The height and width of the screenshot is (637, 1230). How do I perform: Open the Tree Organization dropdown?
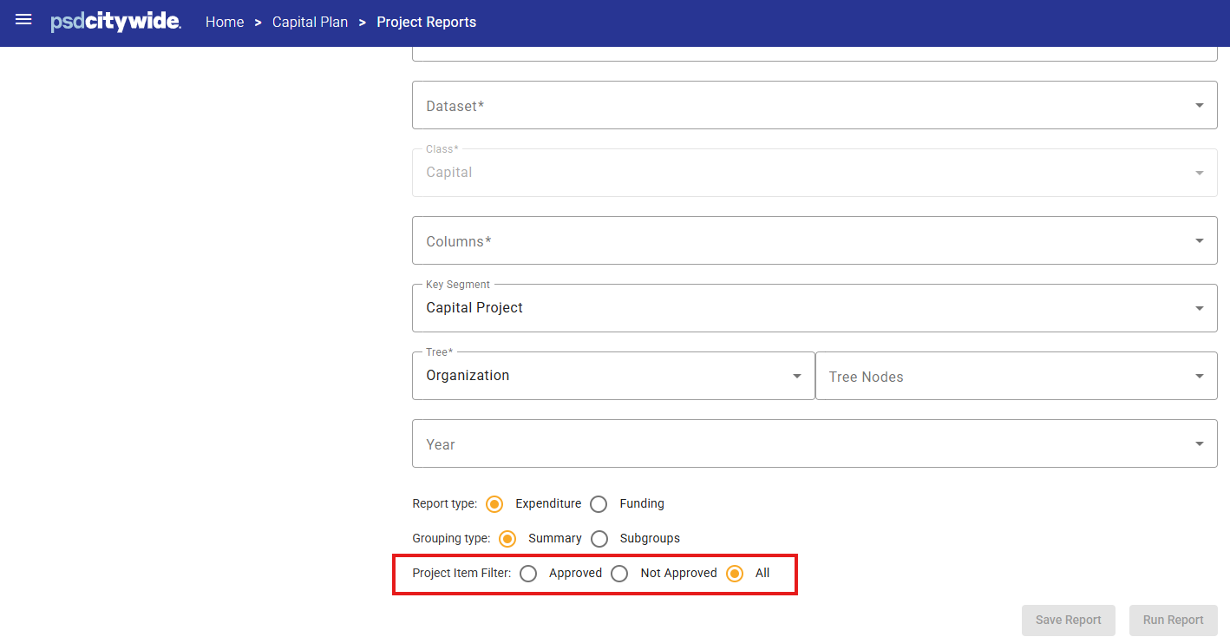[613, 376]
